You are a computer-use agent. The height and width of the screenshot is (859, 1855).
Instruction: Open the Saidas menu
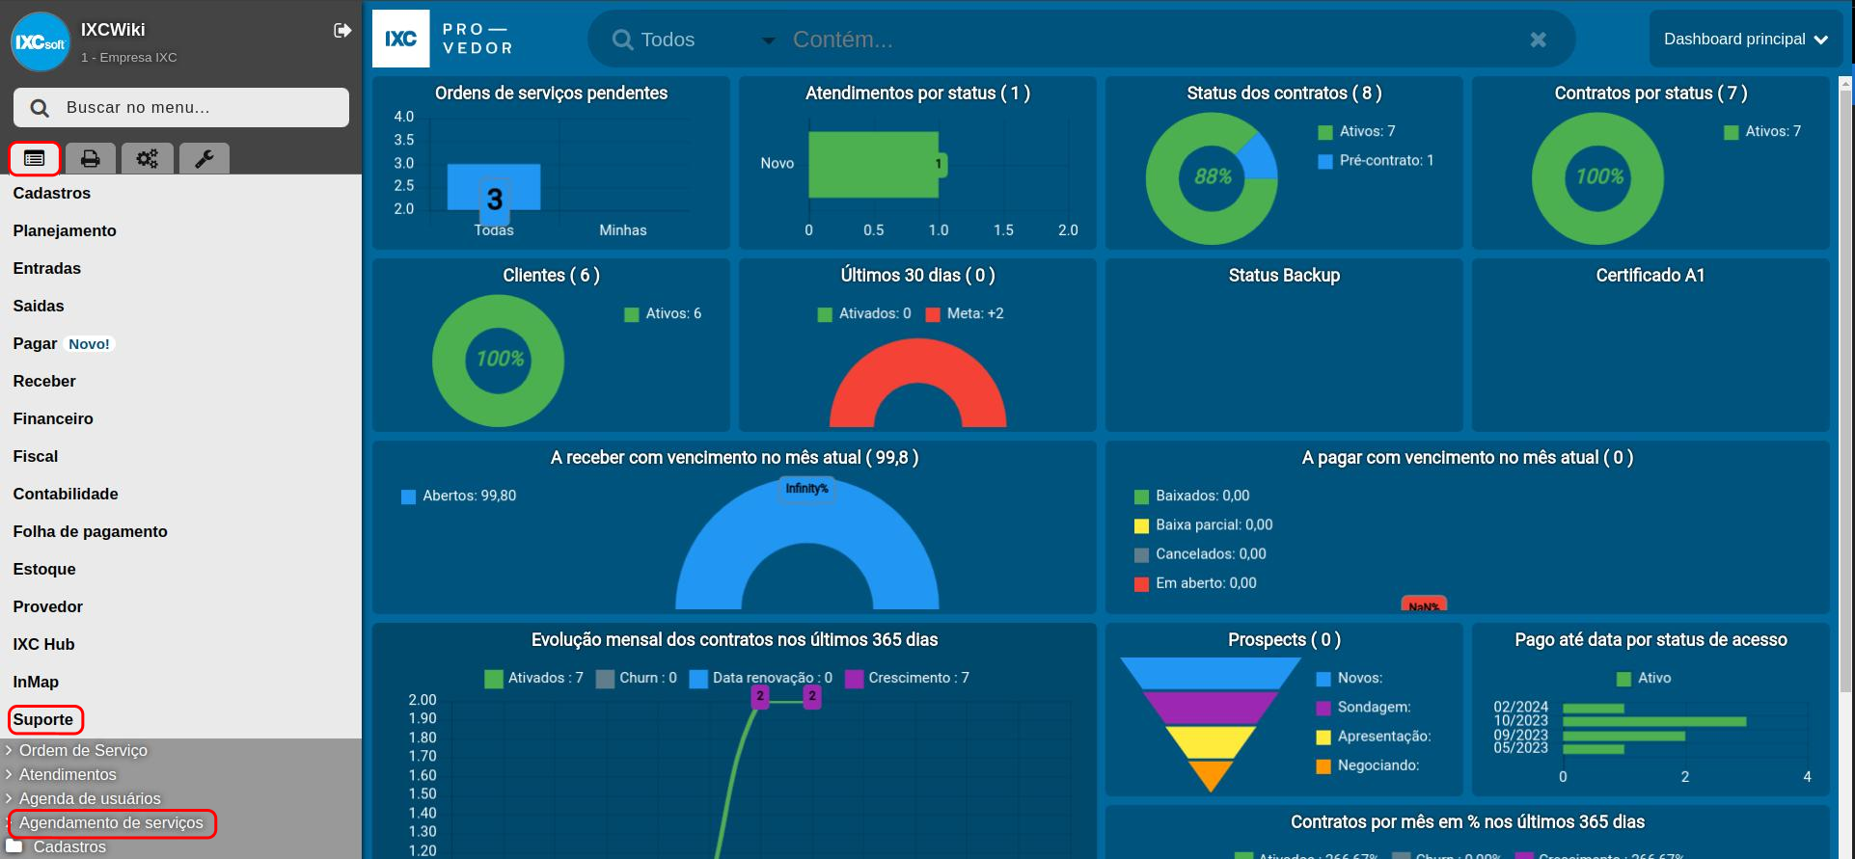click(x=39, y=306)
